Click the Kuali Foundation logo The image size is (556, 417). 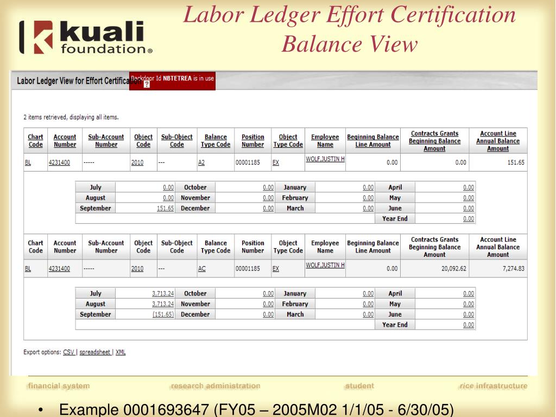pos(85,37)
